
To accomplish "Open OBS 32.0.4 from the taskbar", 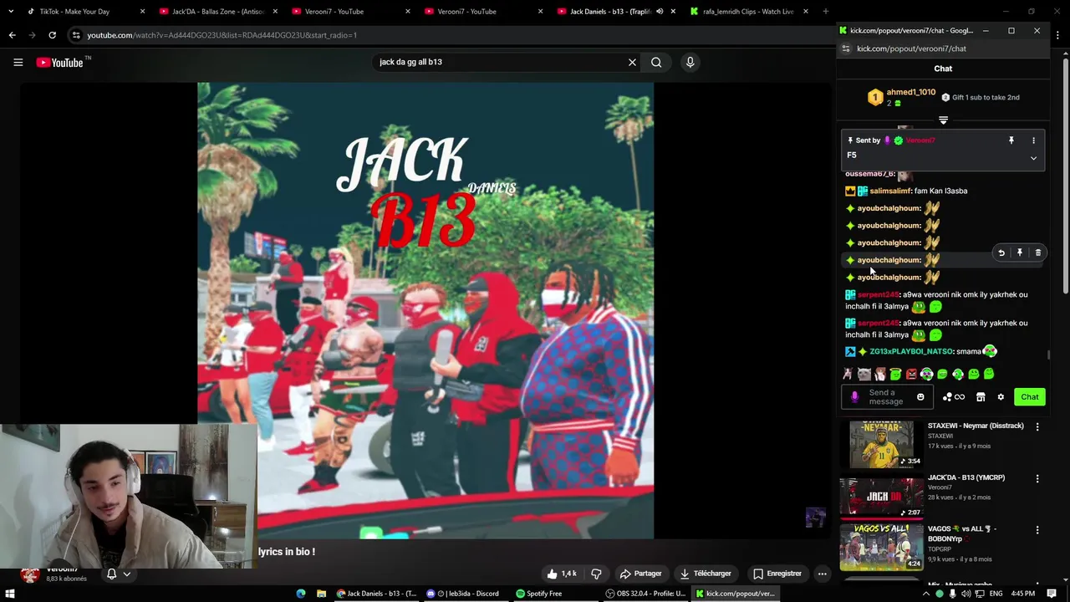I will (x=646, y=594).
